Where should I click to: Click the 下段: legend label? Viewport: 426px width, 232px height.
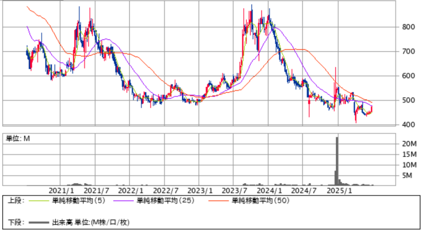pos(16,222)
